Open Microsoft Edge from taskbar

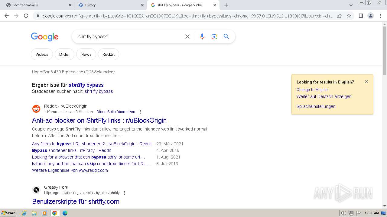(x=65, y=213)
